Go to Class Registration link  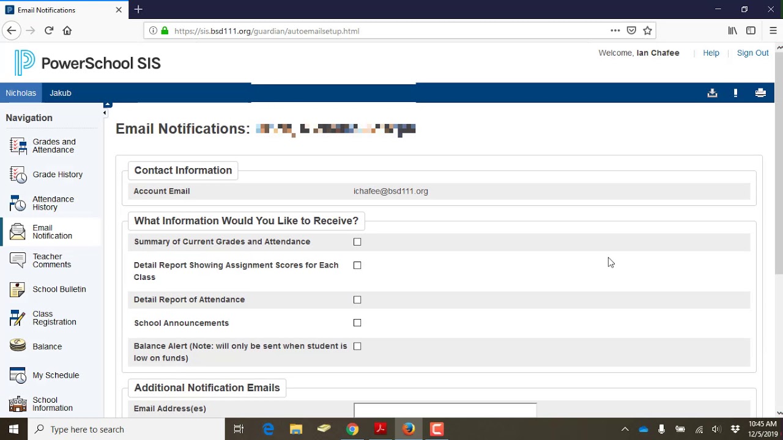(x=54, y=318)
